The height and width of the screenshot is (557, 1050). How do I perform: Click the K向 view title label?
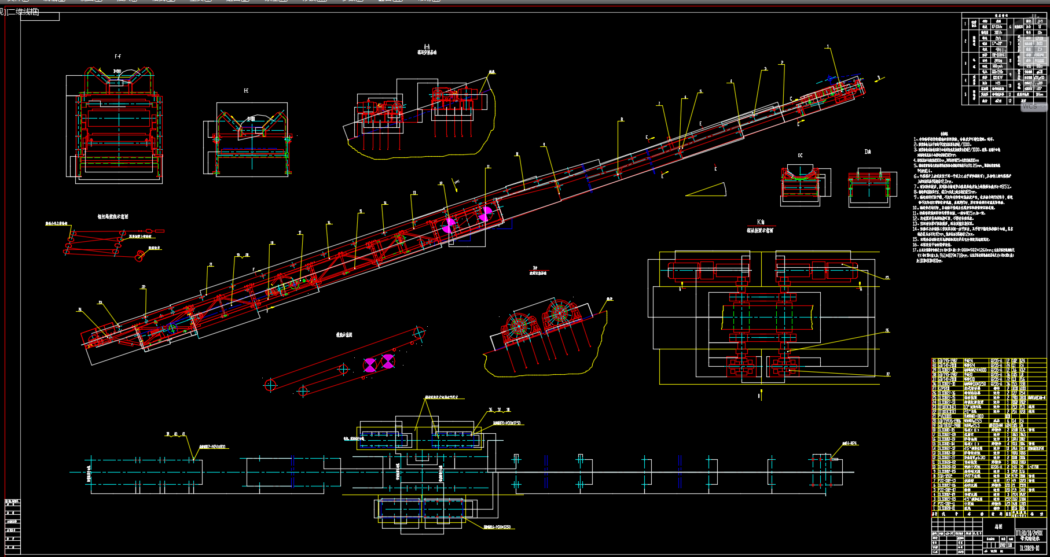pyautogui.click(x=760, y=222)
